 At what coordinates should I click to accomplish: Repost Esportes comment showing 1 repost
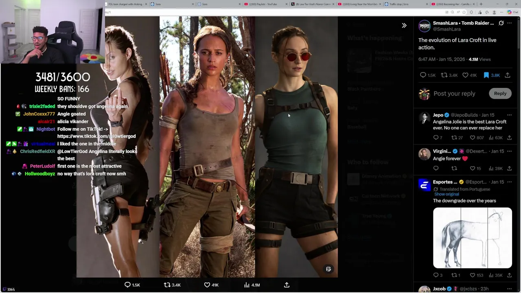(456, 276)
